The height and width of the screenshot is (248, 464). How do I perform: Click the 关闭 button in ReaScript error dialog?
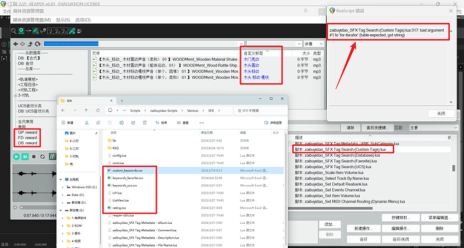click(441, 113)
